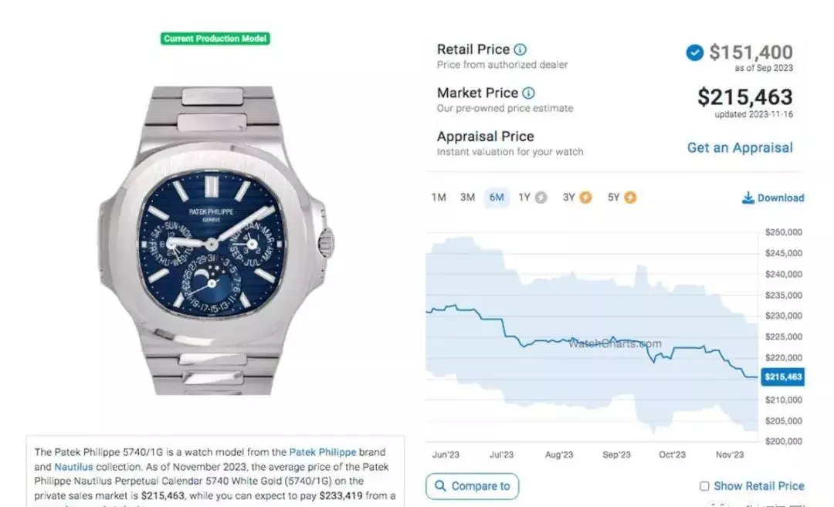834x507 pixels.
Task: Click the magnifier icon in Compare to
Action: pos(441,486)
